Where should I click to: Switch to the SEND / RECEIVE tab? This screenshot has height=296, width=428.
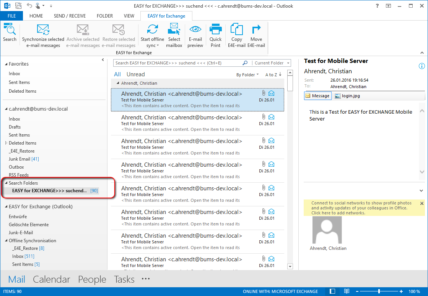70,16
